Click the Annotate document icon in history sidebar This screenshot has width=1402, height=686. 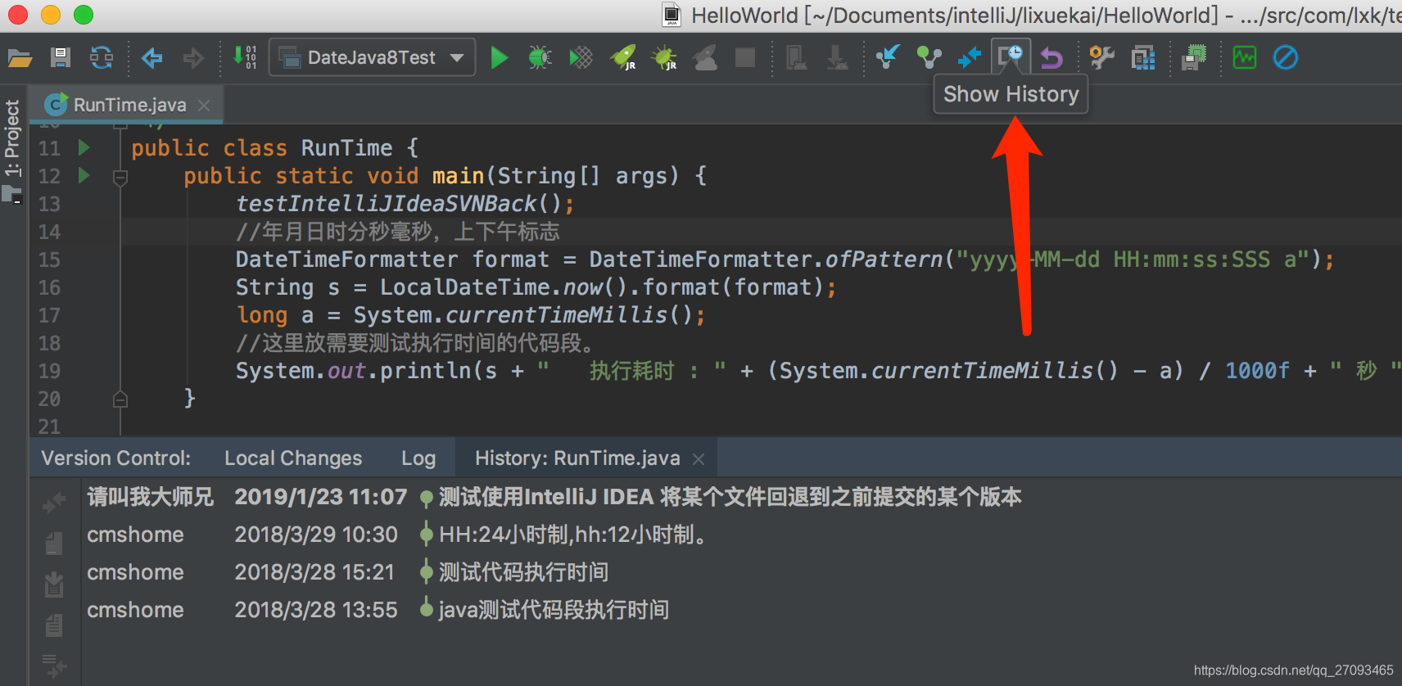pyautogui.click(x=54, y=625)
